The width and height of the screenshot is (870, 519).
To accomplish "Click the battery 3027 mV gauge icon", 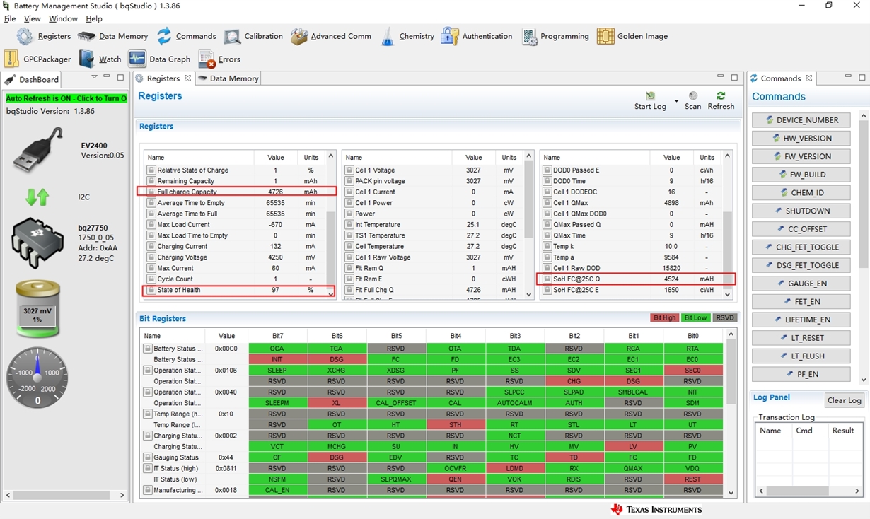I will pos(37,309).
